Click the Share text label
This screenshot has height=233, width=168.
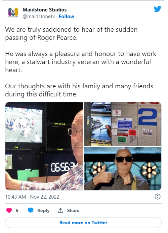pyautogui.click(x=73, y=210)
